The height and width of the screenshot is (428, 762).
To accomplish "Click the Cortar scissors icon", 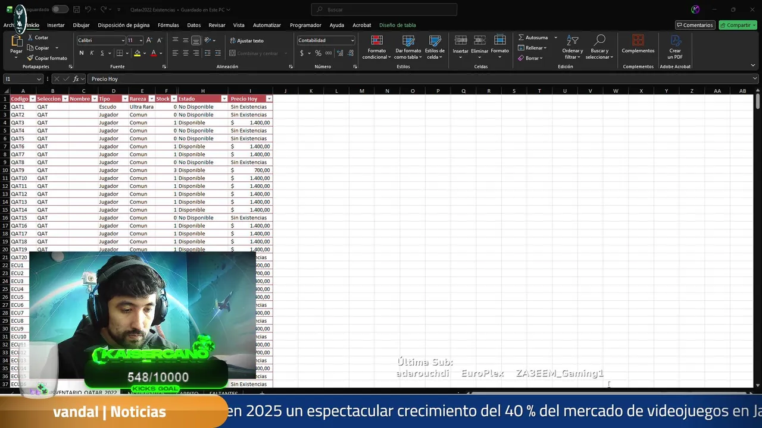I will [30, 37].
